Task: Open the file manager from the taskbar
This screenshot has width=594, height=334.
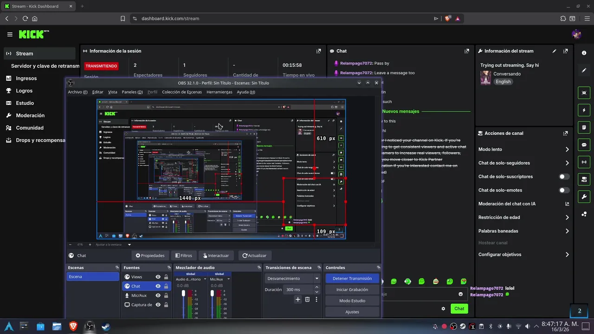Action: point(57,327)
